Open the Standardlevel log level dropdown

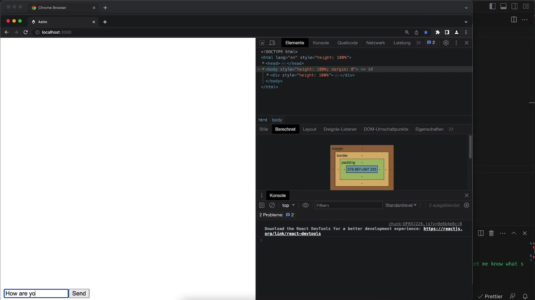tap(401, 205)
